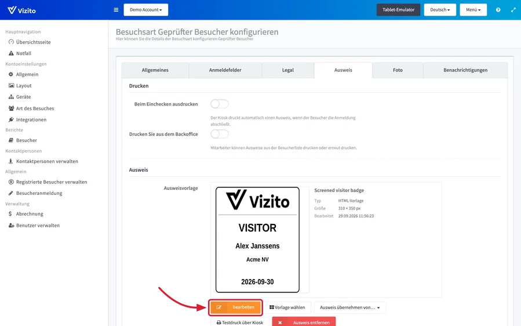Click the Registrierte Besucher registered icon

click(11, 182)
